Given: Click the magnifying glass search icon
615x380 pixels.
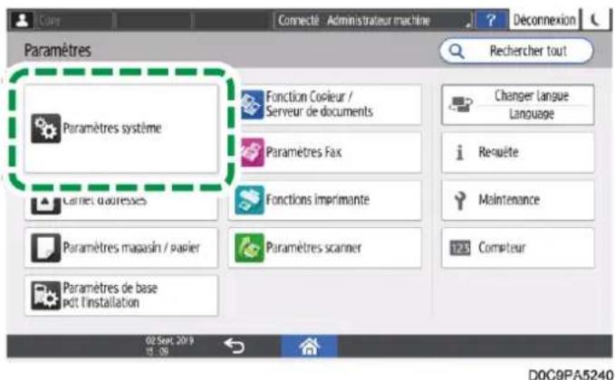Looking at the screenshot, I should [456, 51].
